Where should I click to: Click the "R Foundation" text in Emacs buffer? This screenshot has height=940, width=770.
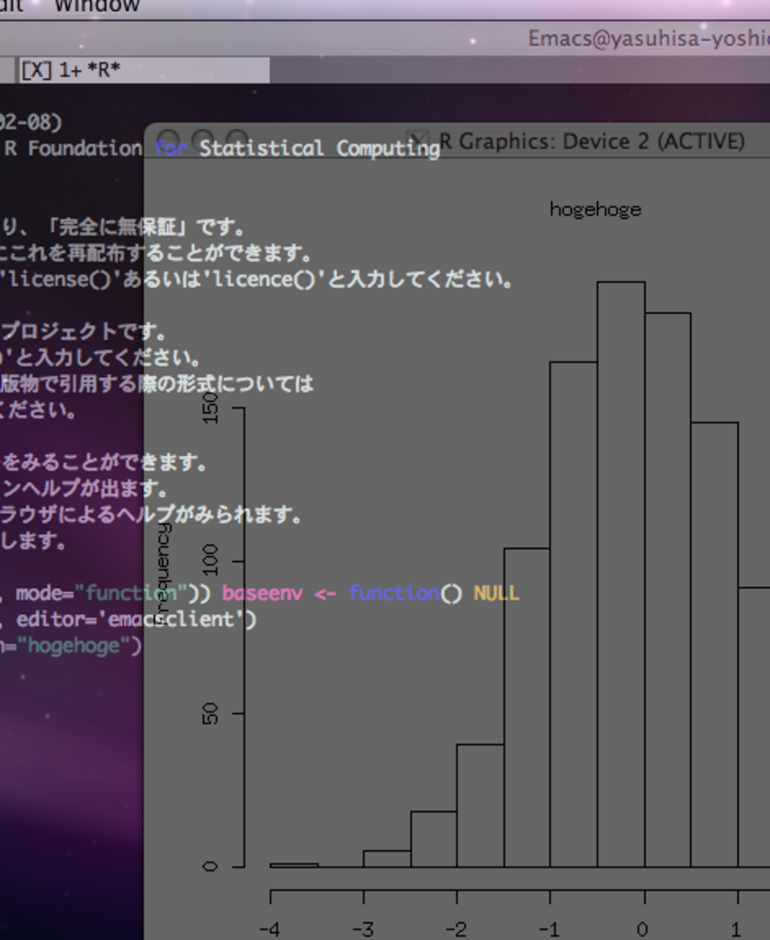[73, 148]
